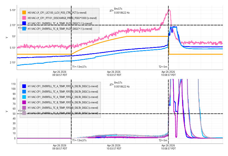This screenshot has width=228, height=156.
Task: Select the TC_A_TEMP_FIFO_C_DELTA_DEGC legend label
Action: coord(63,97)
